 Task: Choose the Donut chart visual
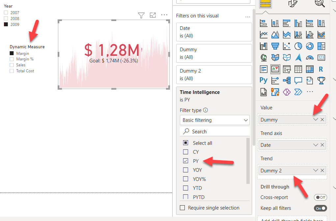click(x=310, y=46)
